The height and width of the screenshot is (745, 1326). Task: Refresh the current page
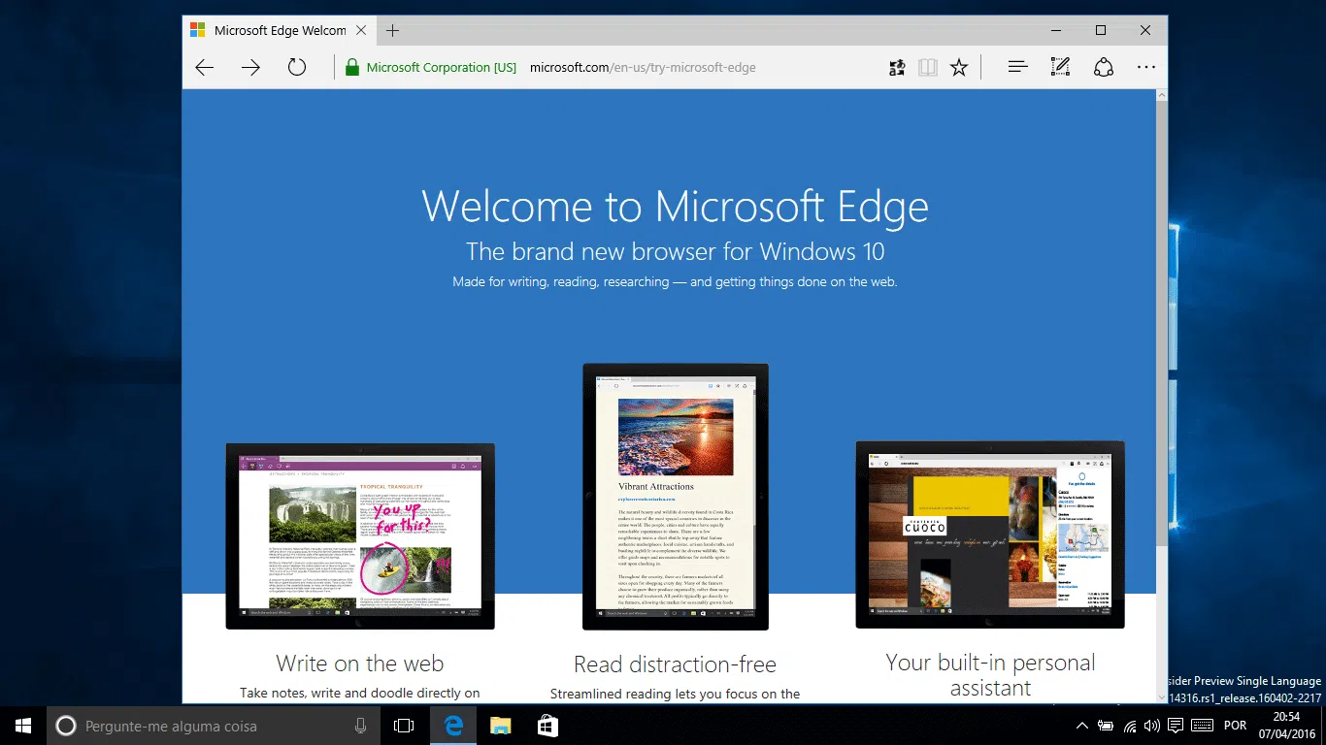tap(297, 67)
